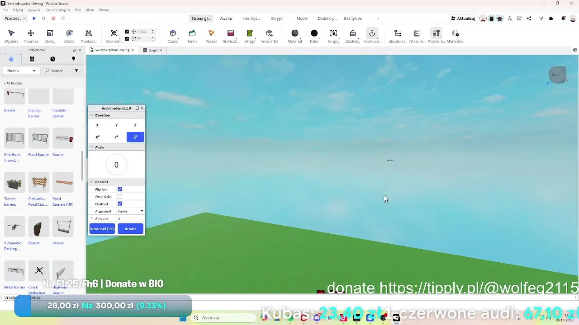Screen dimensions: 579x325
Task: Open the Inventory grid tab in Przybornik
Action: [x=32, y=59]
